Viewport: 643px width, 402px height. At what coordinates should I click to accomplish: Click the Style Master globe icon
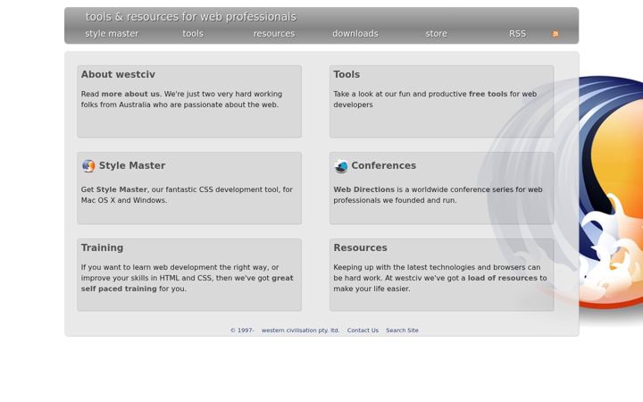point(88,166)
